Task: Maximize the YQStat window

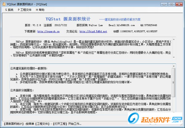Action: pos(171,4)
